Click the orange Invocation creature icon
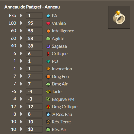 (48, 69)
